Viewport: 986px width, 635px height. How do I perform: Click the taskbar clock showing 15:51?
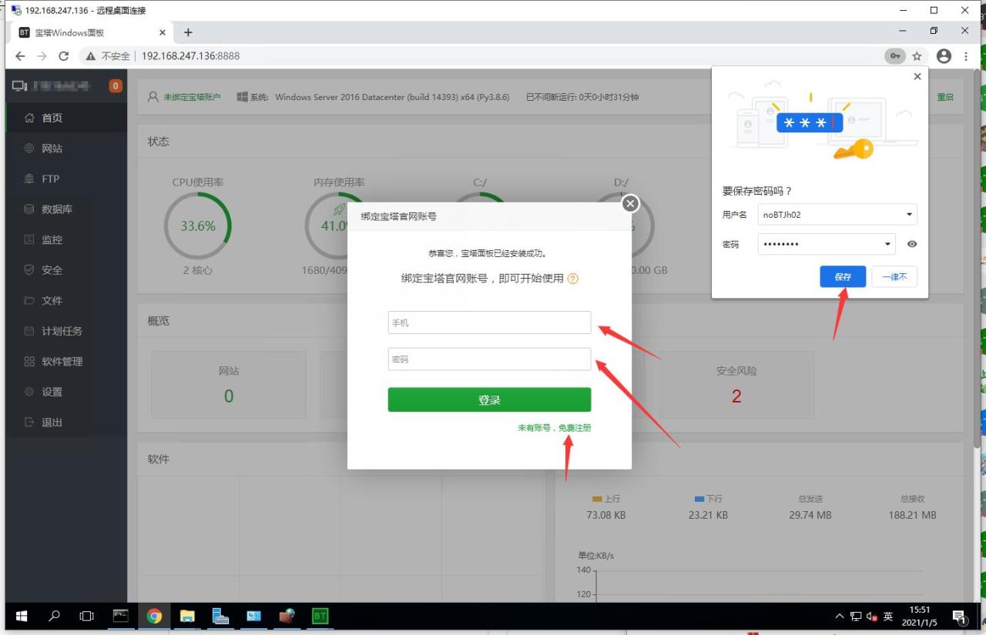[x=920, y=616]
